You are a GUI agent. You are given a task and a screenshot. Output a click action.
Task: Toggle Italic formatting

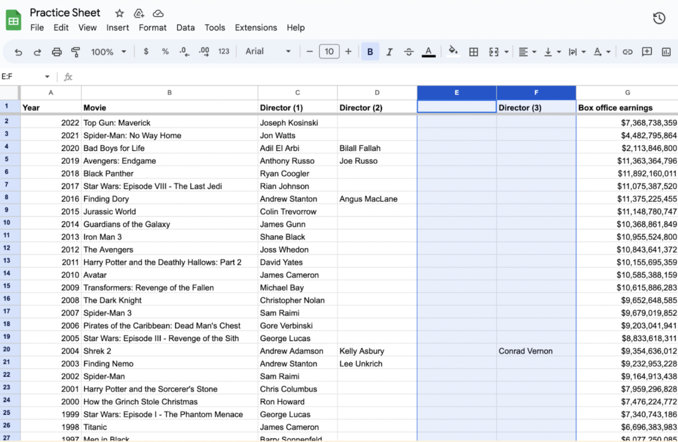tap(389, 52)
